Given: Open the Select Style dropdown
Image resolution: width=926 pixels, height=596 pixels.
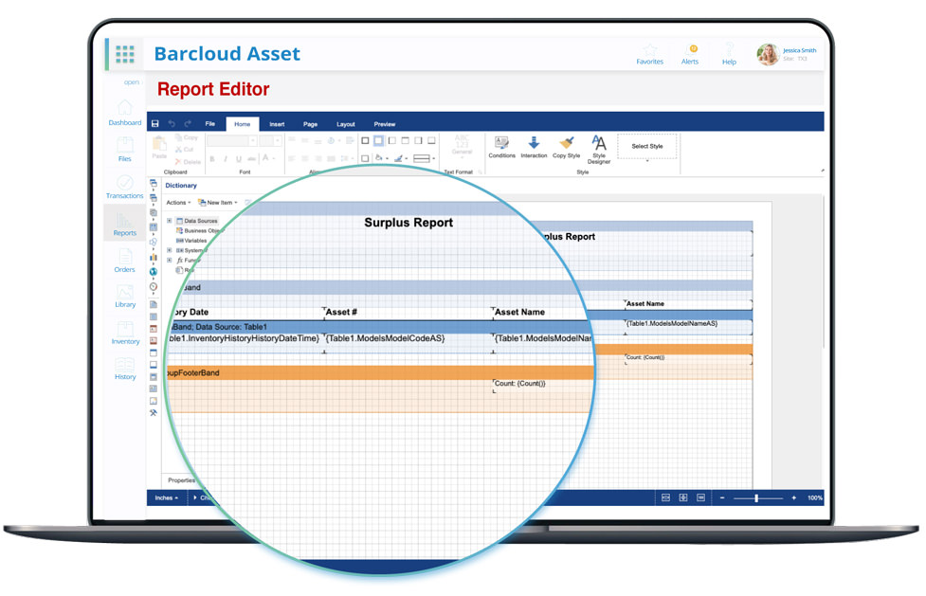Looking at the screenshot, I should (x=647, y=147).
